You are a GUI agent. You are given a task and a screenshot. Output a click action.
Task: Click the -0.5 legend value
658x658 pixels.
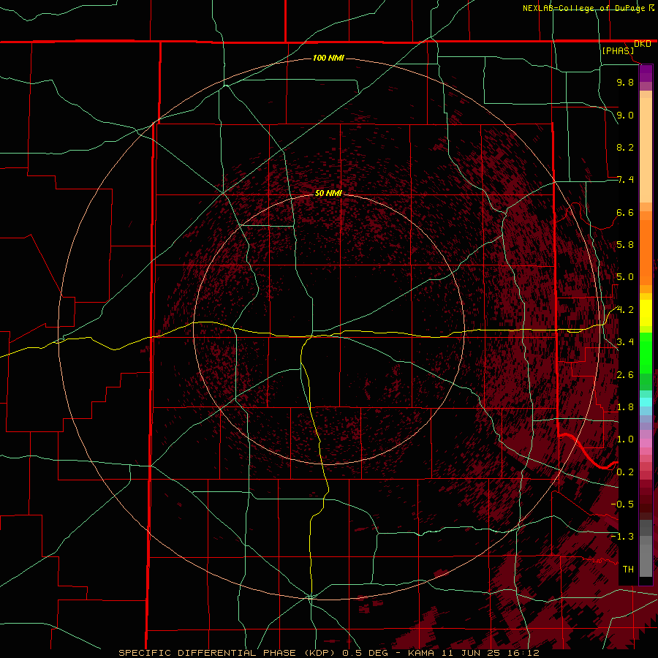pos(622,504)
